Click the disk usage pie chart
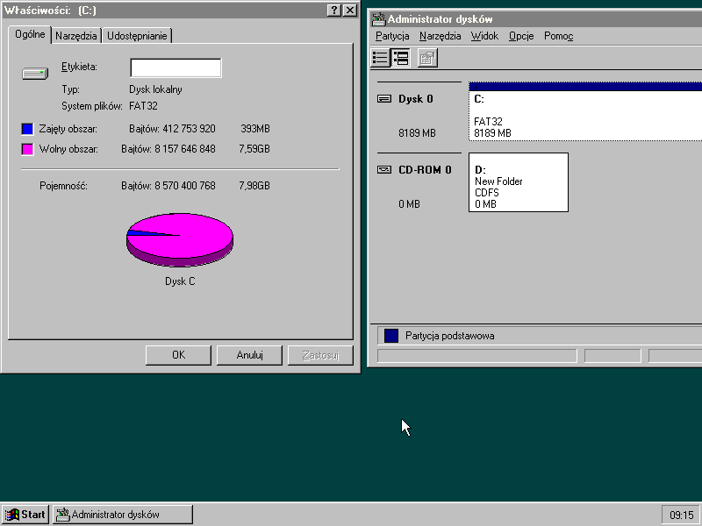This screenshot has height=526, width=702. pos(180,239)
